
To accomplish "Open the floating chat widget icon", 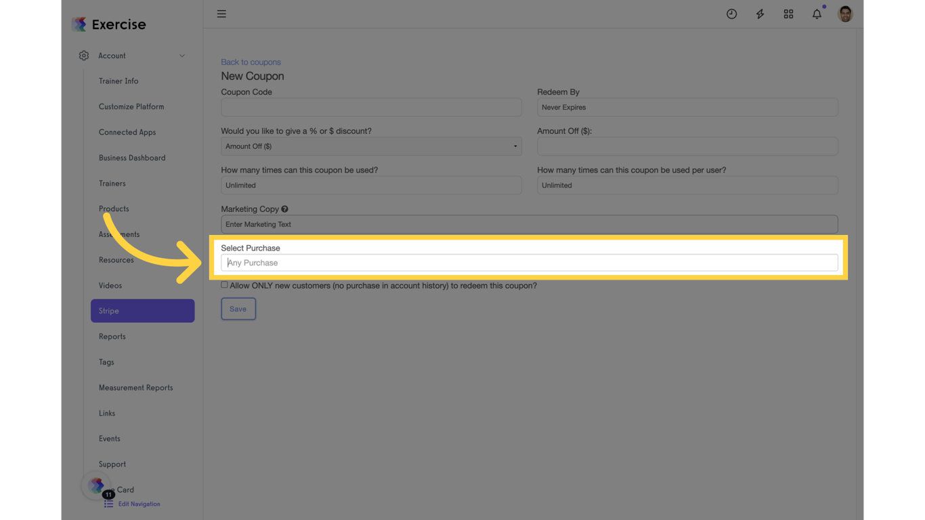I will [96, 485].
